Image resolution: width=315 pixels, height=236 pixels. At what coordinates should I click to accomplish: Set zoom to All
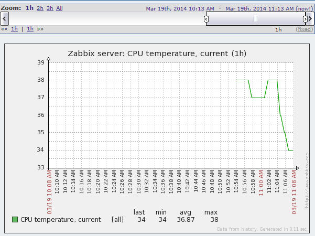coord(59,8)
